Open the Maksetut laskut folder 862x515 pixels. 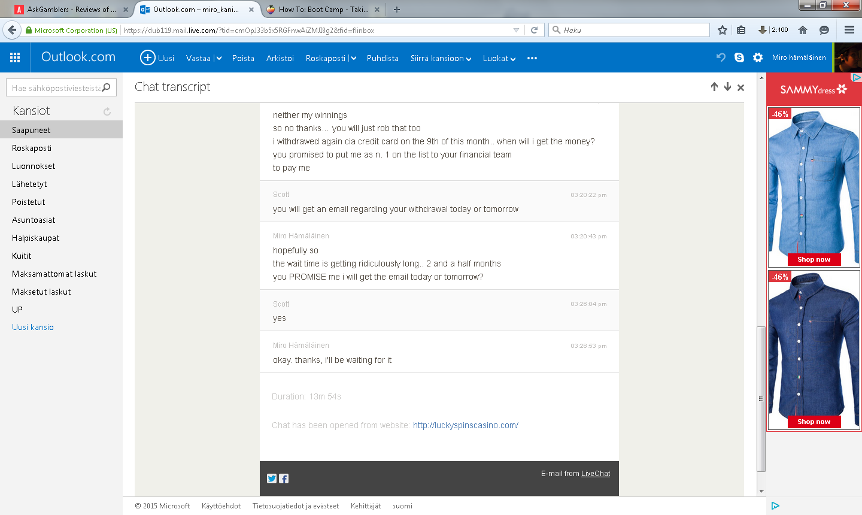(61, 292)
